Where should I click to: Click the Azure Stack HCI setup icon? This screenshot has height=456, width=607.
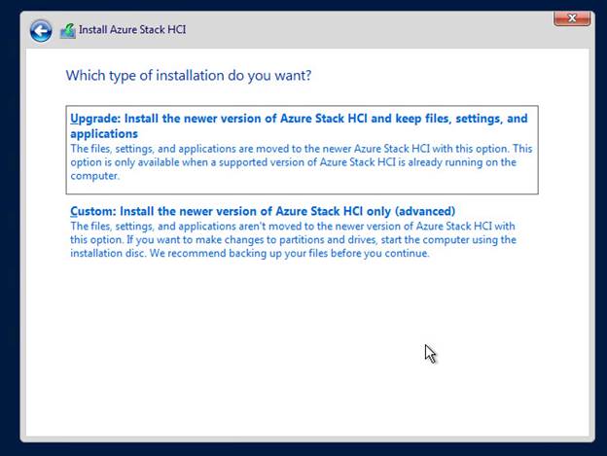[x=68, y=30]
